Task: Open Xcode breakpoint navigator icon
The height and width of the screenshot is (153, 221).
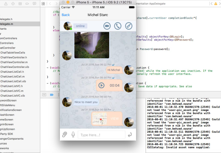Action: point(27,4)
